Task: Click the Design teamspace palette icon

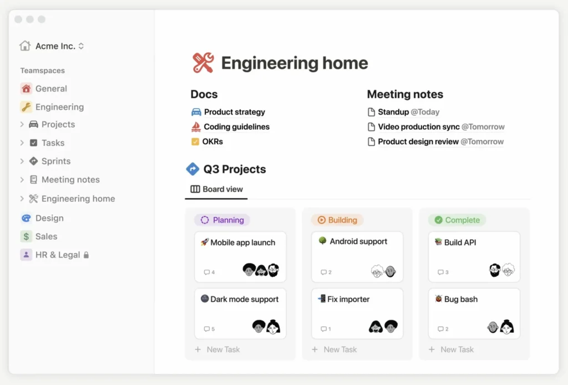Action: 27,218
